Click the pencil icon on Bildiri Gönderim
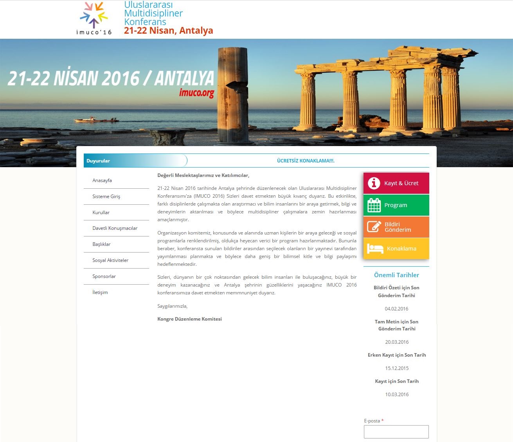This screenshot has height=442, width=513. coord(374,227)
